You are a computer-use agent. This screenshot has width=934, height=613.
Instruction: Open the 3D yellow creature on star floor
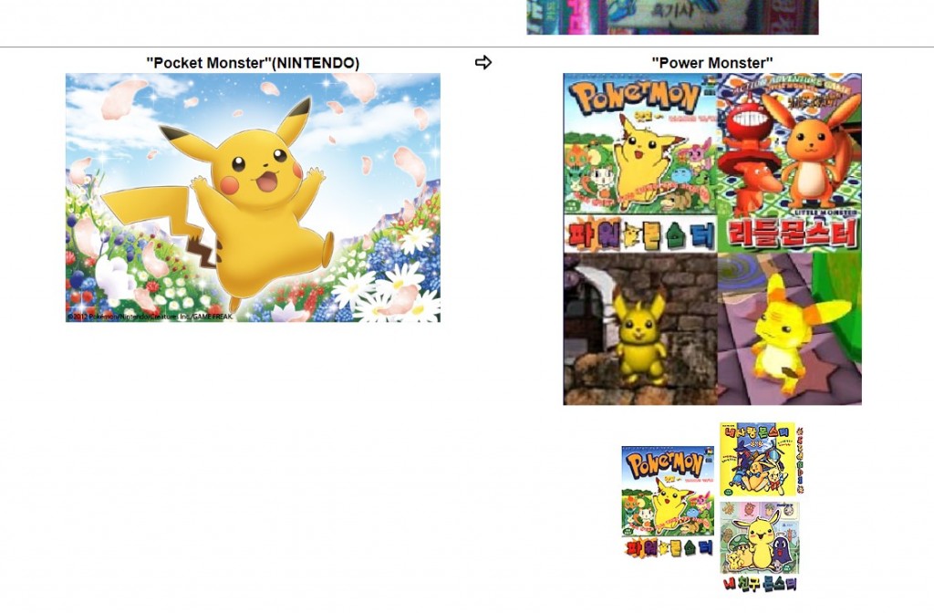tap(790, 330)
